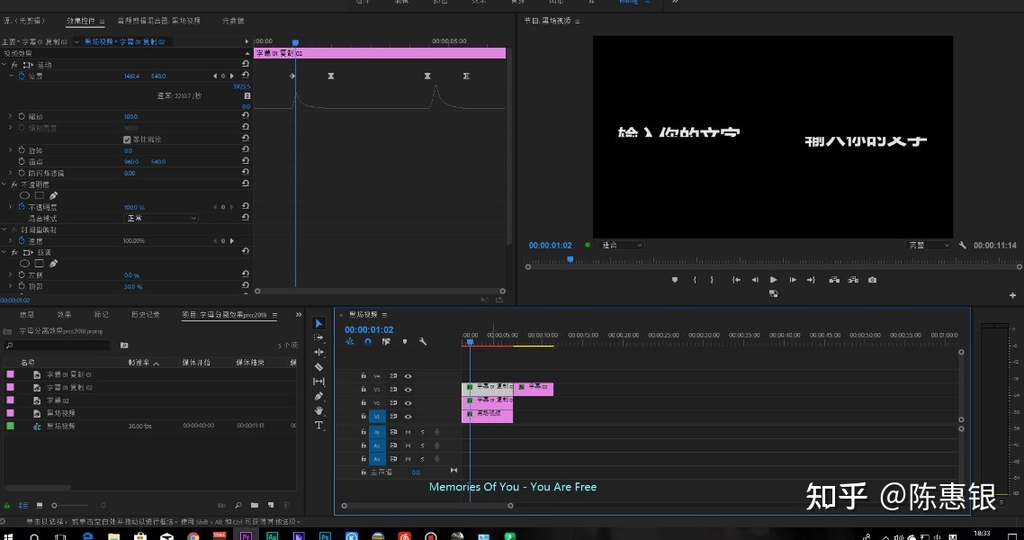Open the blend mode dropdown
The height and width of the screenshot is (540, 1024).
161,218
